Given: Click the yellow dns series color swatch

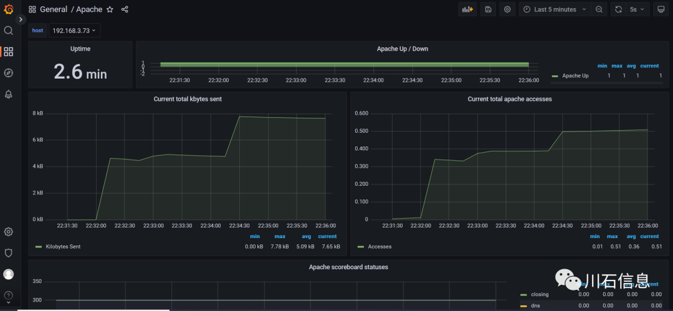Looking at the screenshot, I should 523,306.
